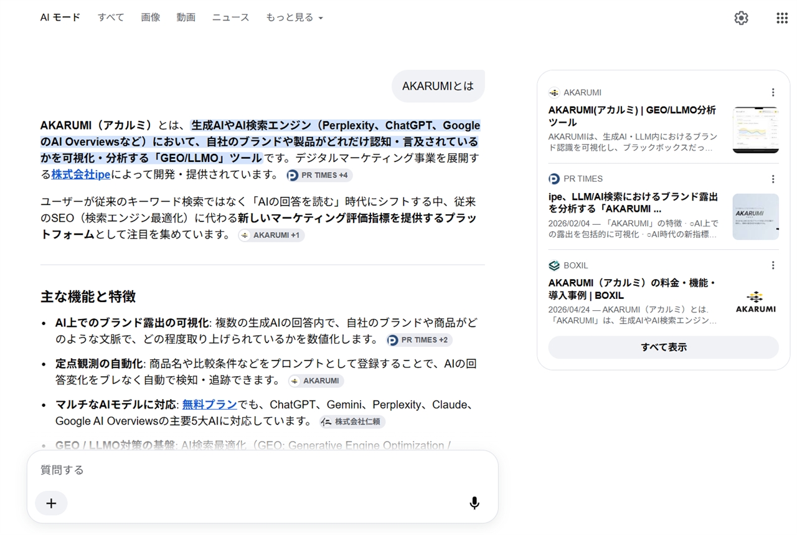The height and width of the screenshot is (535, 797).
Task: Click the AKARUMI favicon in source panel
Action: (554, 92)
